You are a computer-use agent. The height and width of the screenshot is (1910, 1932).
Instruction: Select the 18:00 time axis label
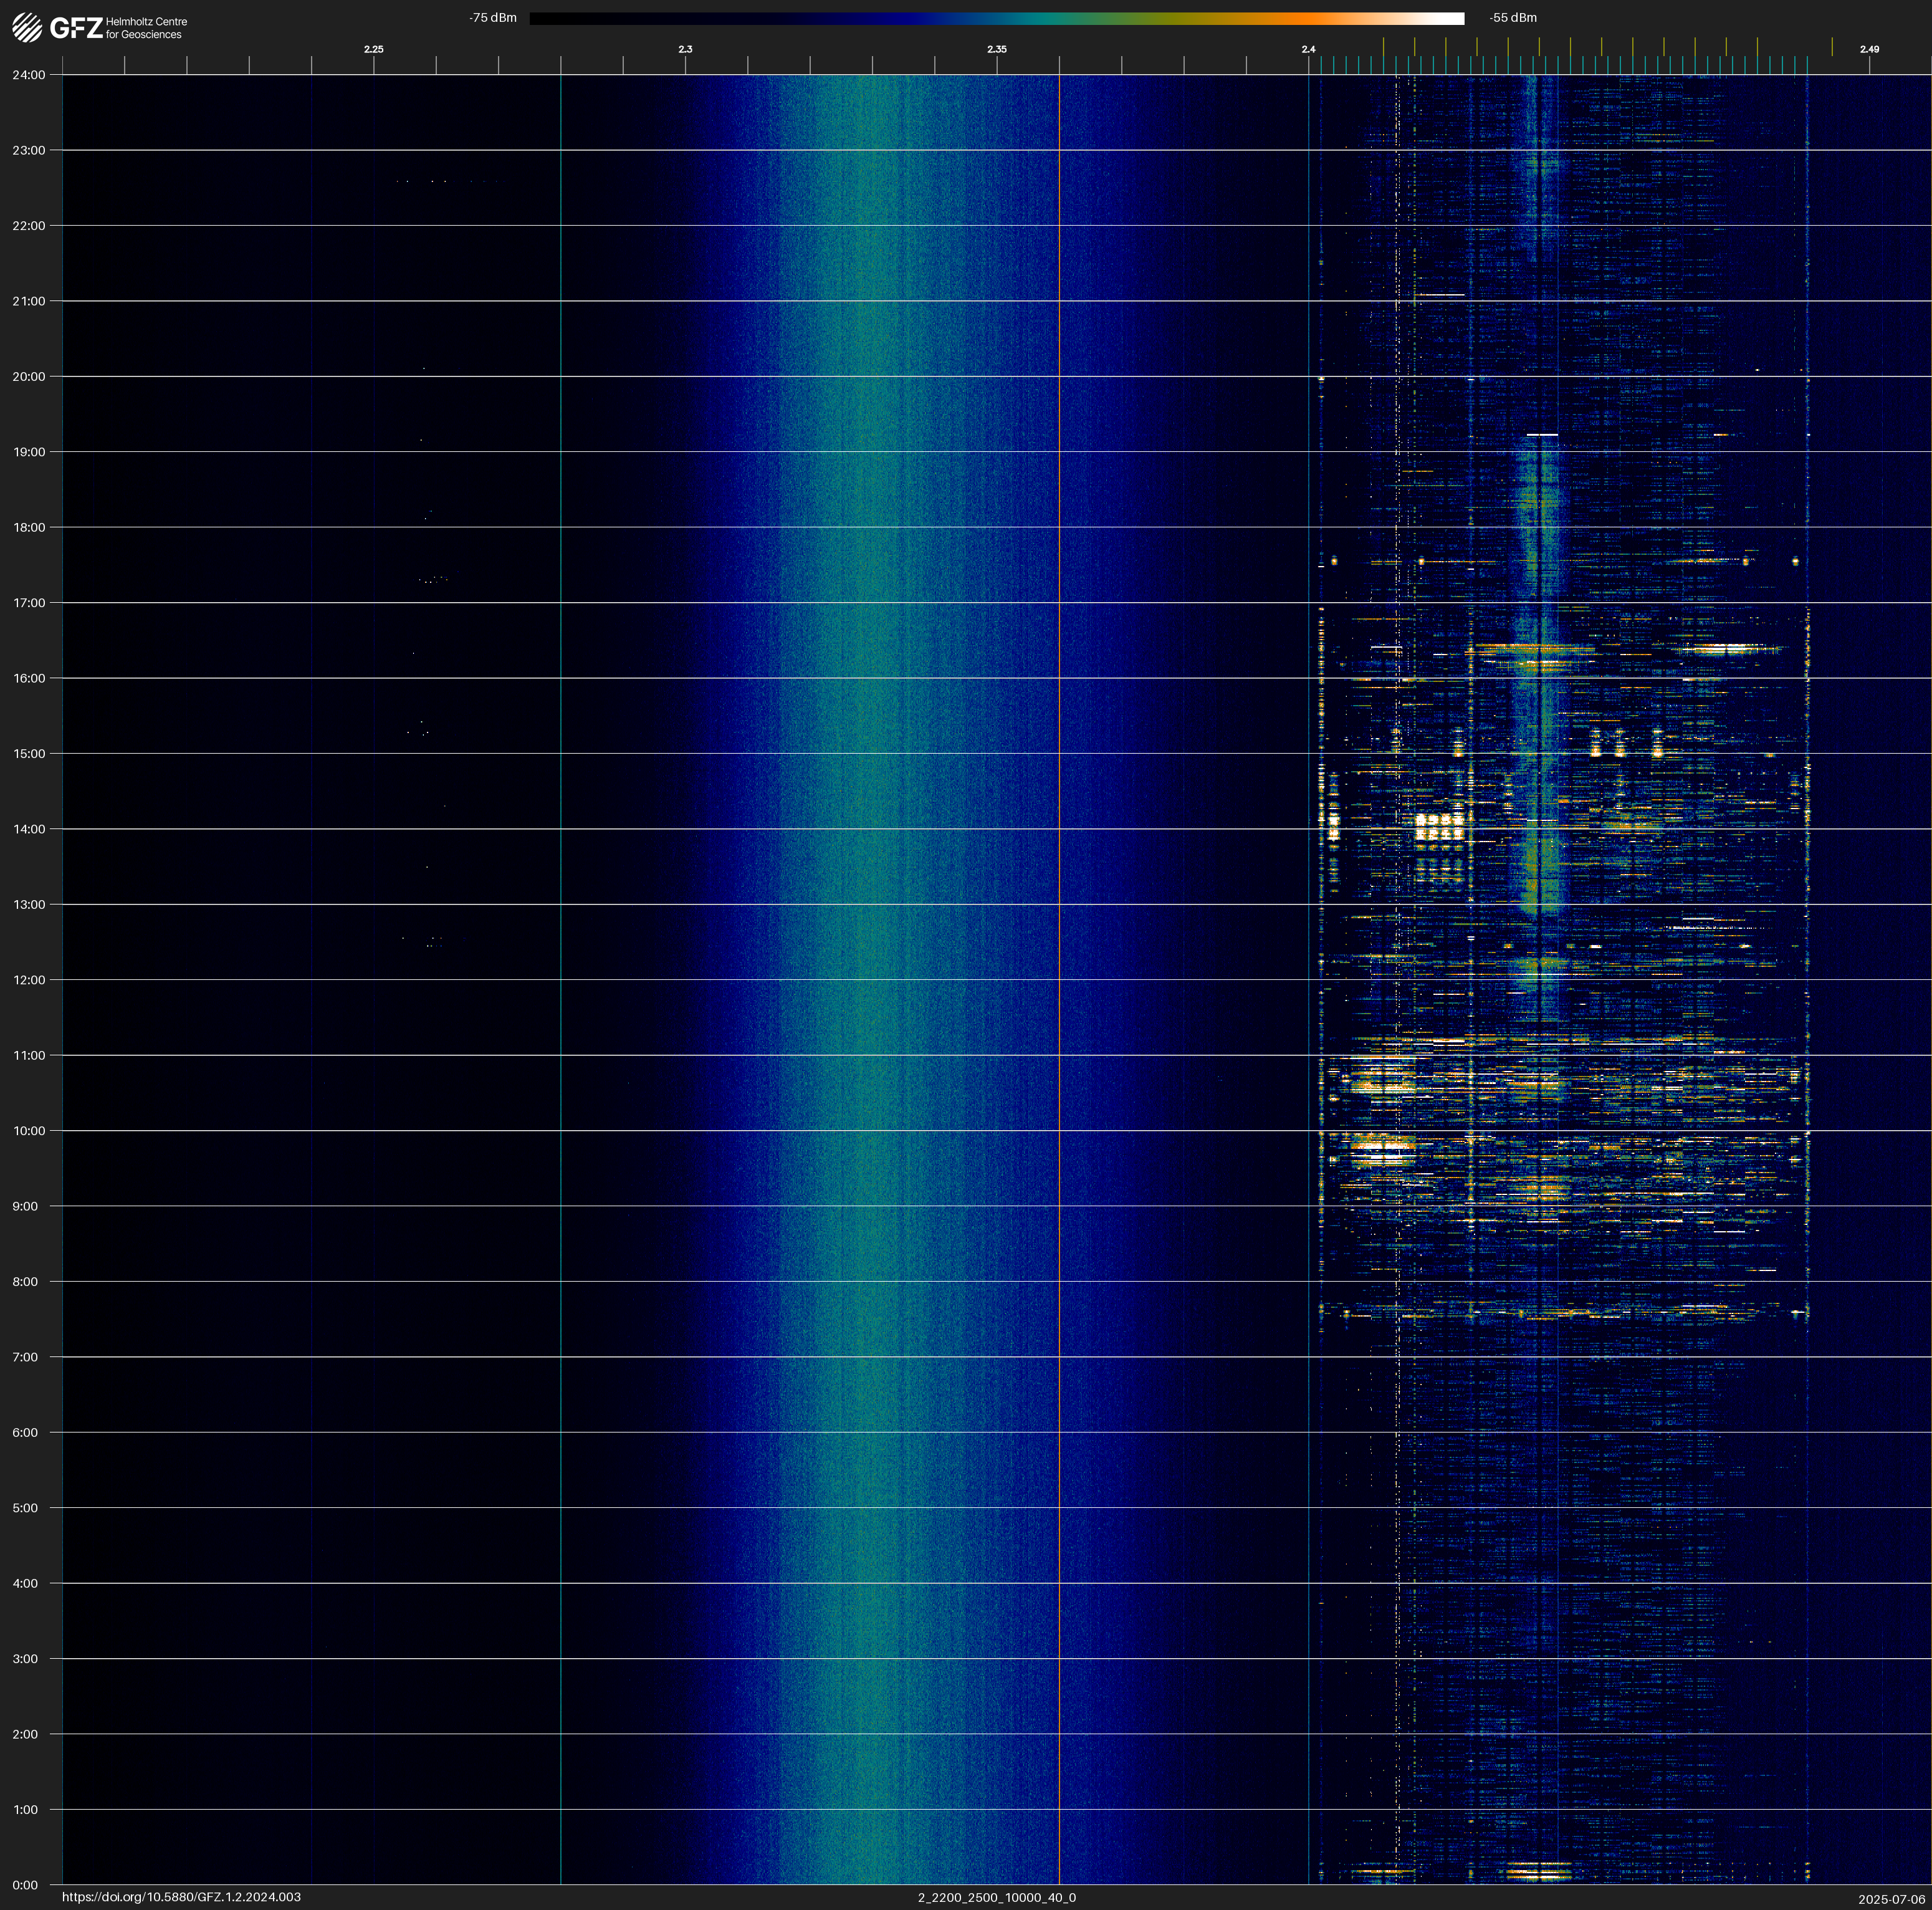click(29, 527)
